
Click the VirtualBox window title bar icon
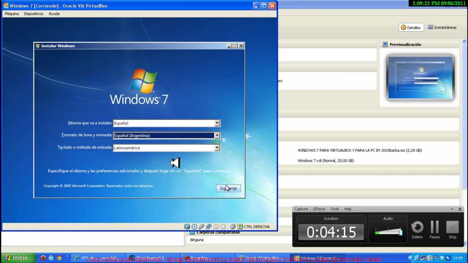tap(6, 6)
